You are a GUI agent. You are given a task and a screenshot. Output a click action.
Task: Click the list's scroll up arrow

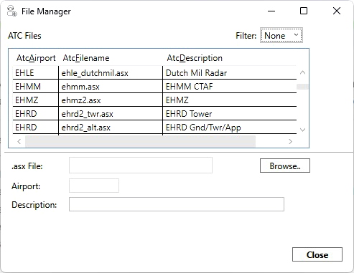(x=302, y=72)
